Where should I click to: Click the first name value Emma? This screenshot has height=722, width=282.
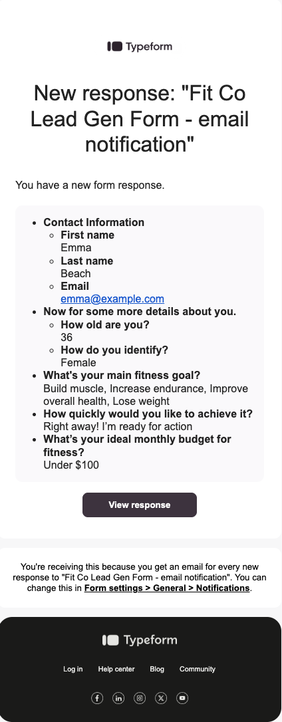[x=76, y=248]
